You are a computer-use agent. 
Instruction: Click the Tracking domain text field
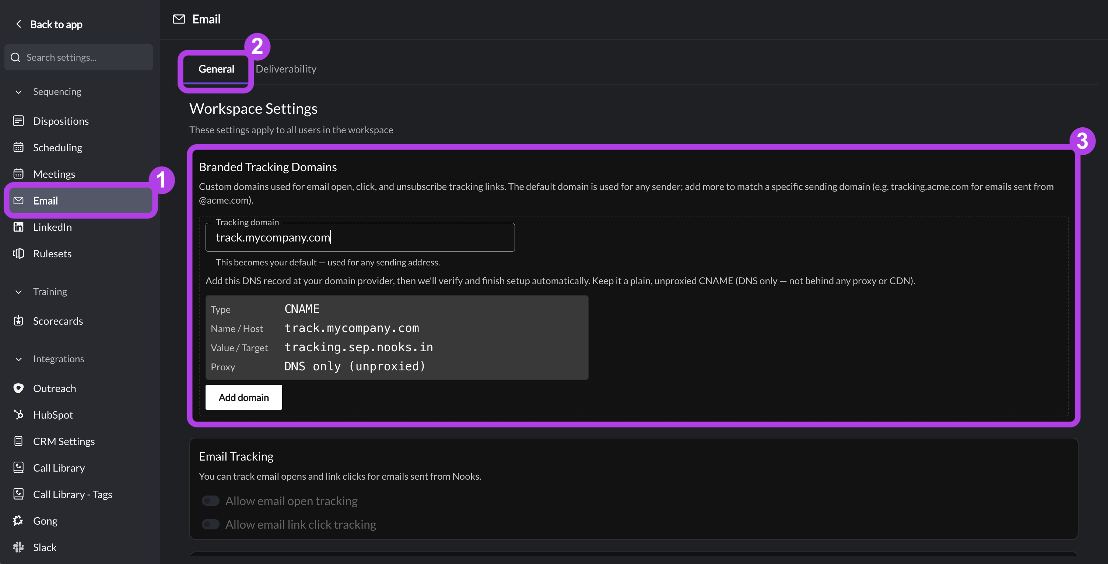coord(360,237)
